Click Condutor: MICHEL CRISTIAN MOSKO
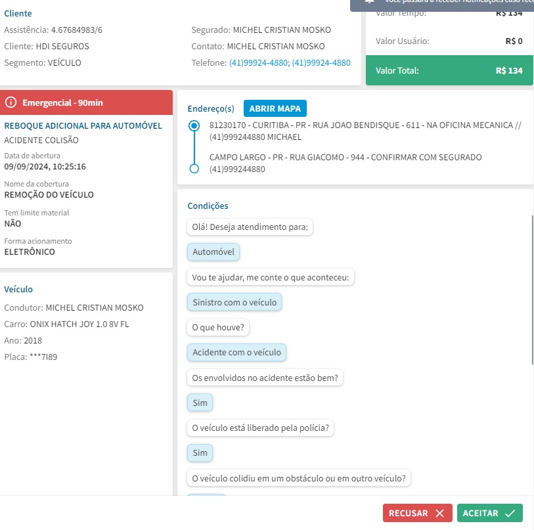This screenshot has height=530, width=534. point(74,307)
